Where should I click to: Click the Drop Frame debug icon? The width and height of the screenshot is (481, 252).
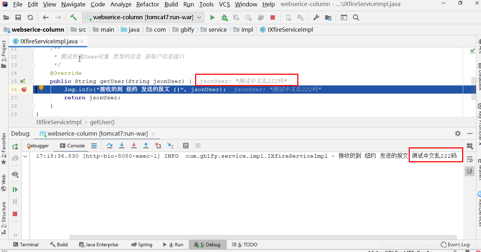point(158,145)
